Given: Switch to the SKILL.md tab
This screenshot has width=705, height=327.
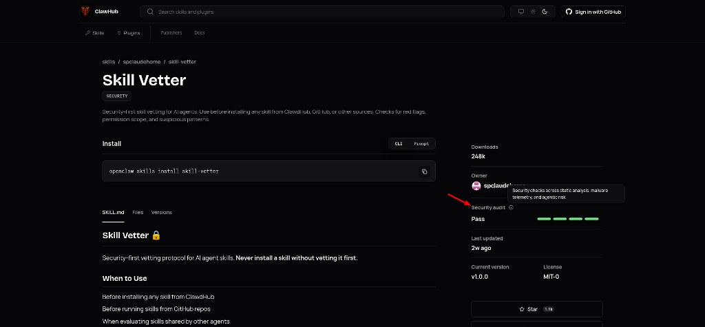Looking at the screenshot, I should point(114,212).
